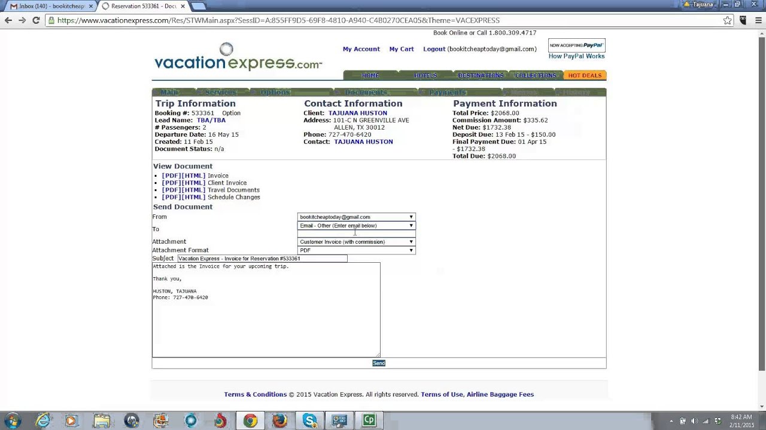Open the Main reservation tab
The width and height of the screenshot is (766, 430).
[170, 93]
